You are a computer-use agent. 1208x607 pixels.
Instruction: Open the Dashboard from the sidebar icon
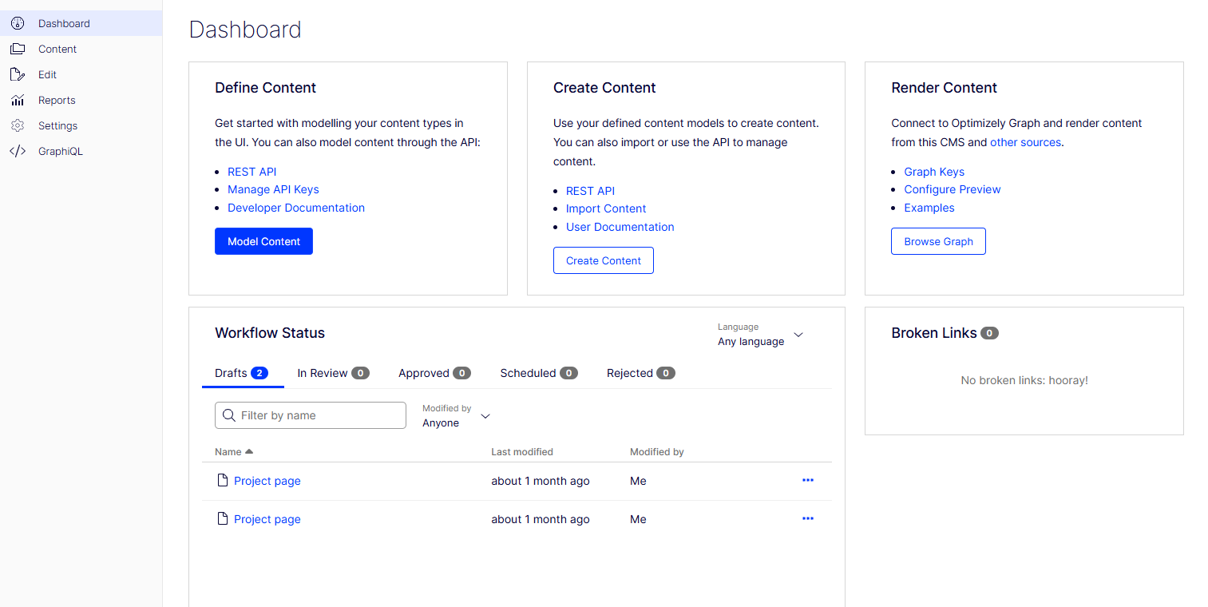point(18,23)
